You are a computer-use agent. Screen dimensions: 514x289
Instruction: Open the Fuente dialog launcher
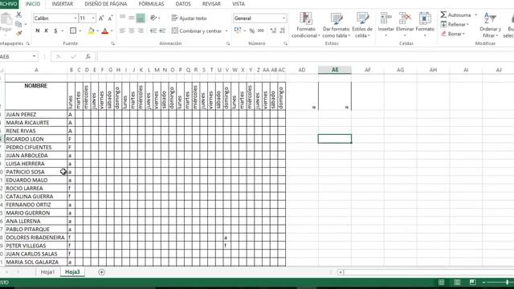[x=112, y=43]
